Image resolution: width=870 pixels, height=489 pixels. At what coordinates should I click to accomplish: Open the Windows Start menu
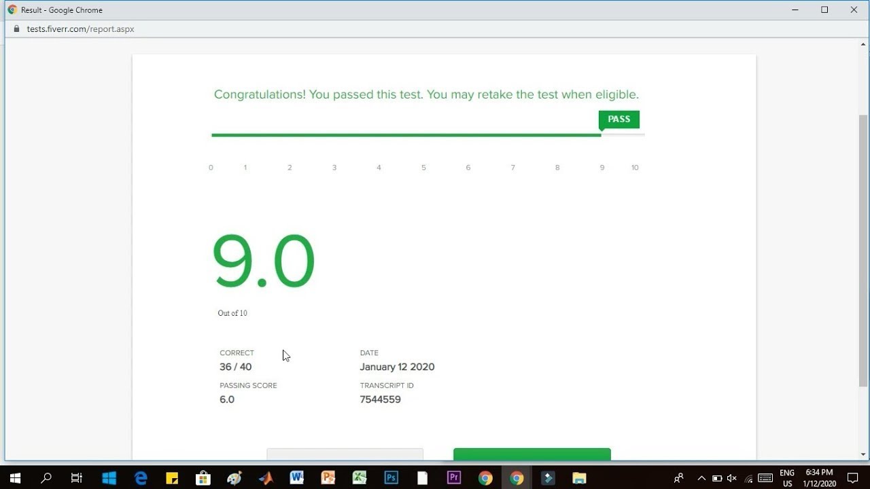(x=14, y=477)
